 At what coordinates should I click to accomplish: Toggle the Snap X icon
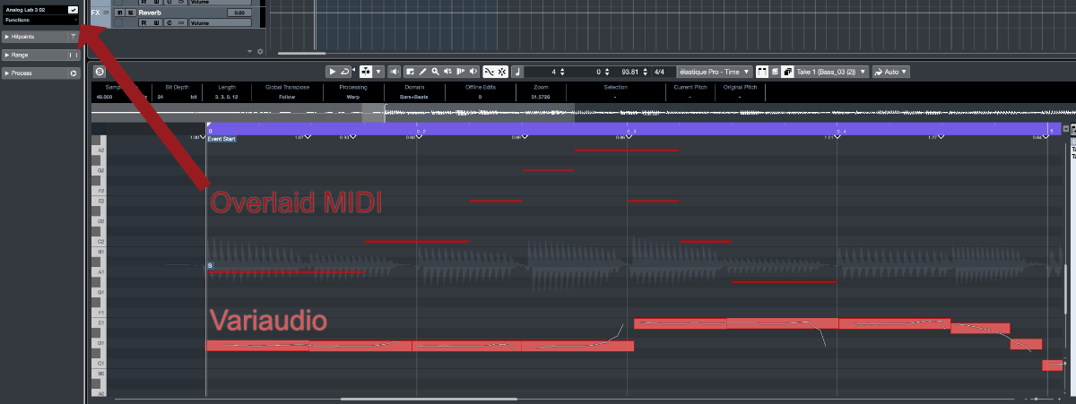502,72
